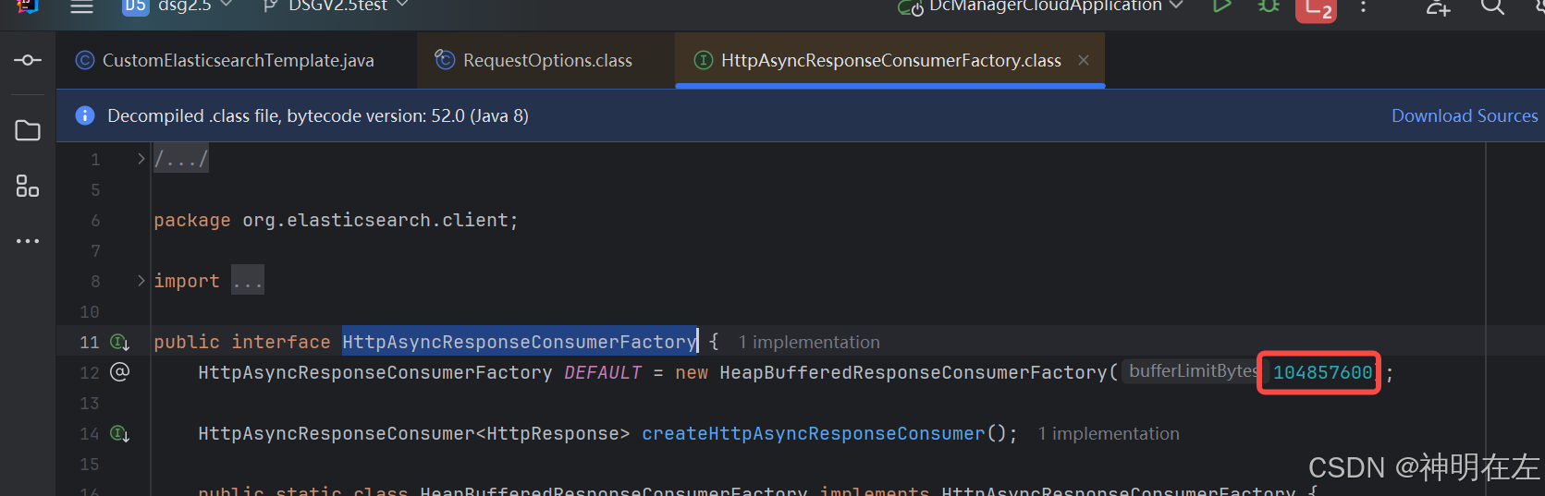Open the main hamburger menu

(x=82, y=6)
